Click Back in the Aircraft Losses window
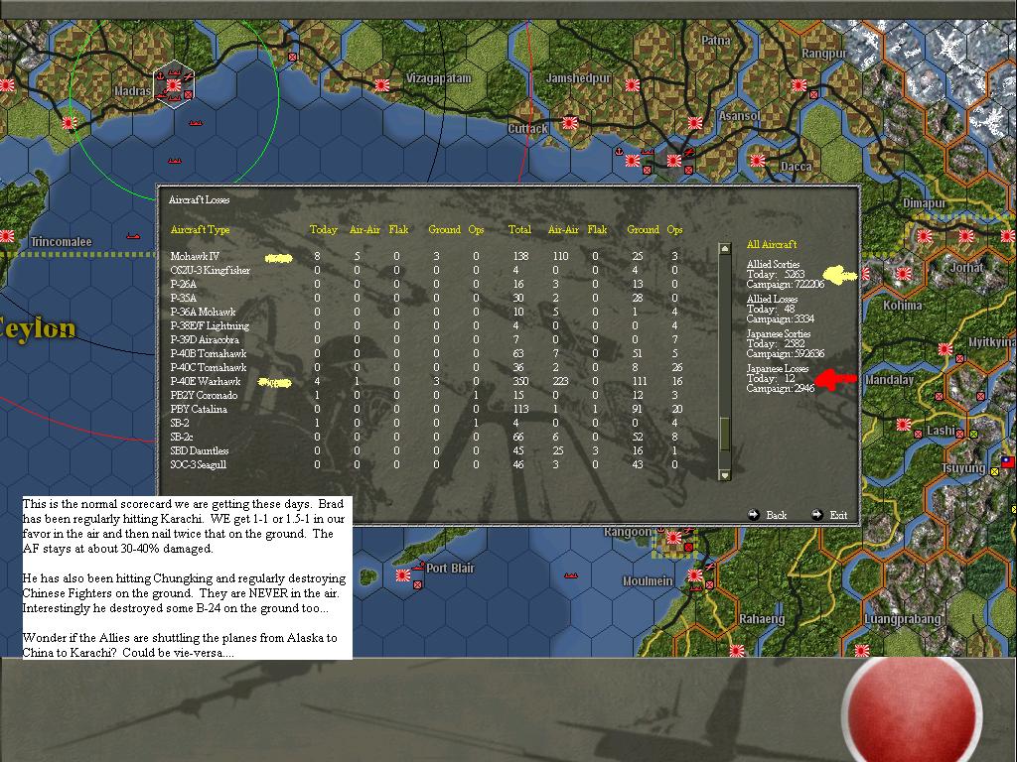The height and width of the screenshot is (762, 1017). coord(777,515)
